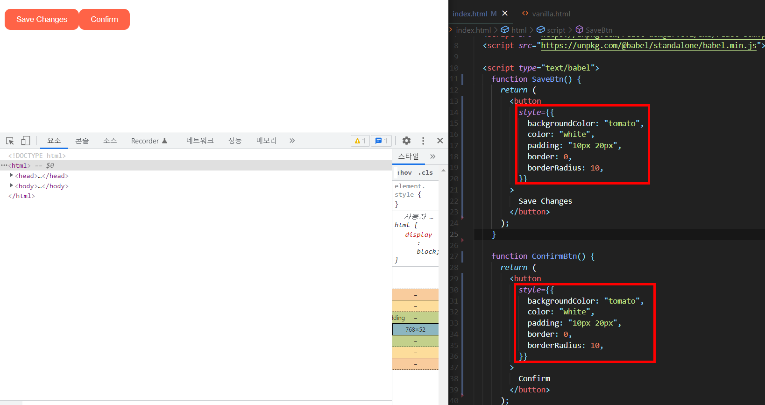Click index.html in the breadcrumb
This screenshot has width=765, height=405.
pos(473,30)
